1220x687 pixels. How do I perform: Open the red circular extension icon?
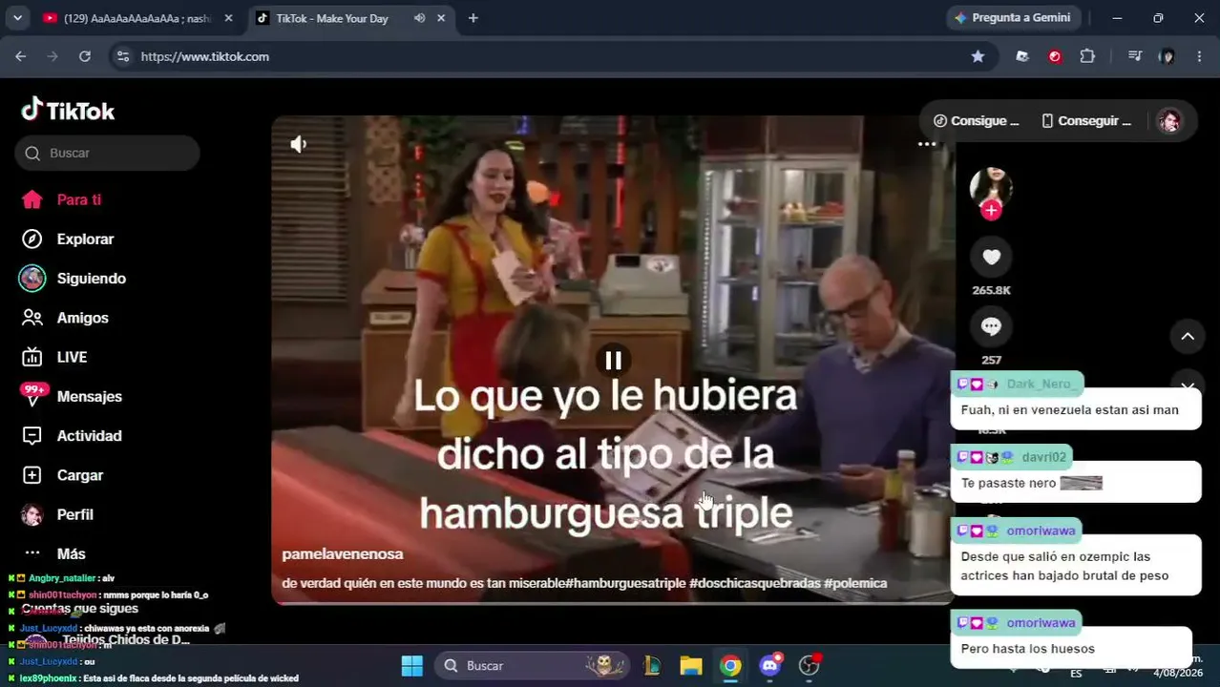coord(1055,56)
